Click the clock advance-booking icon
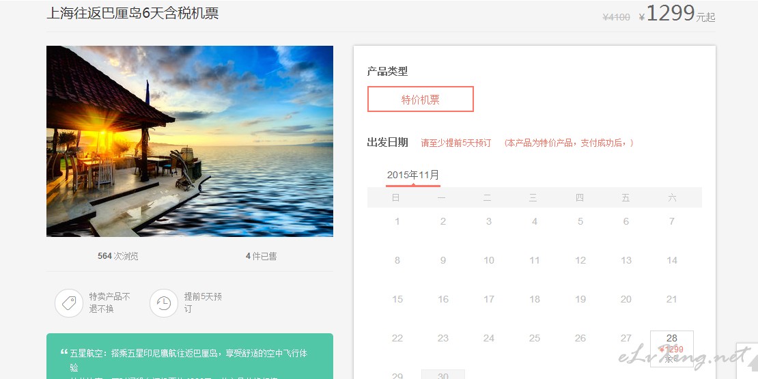 coord(164,303)
